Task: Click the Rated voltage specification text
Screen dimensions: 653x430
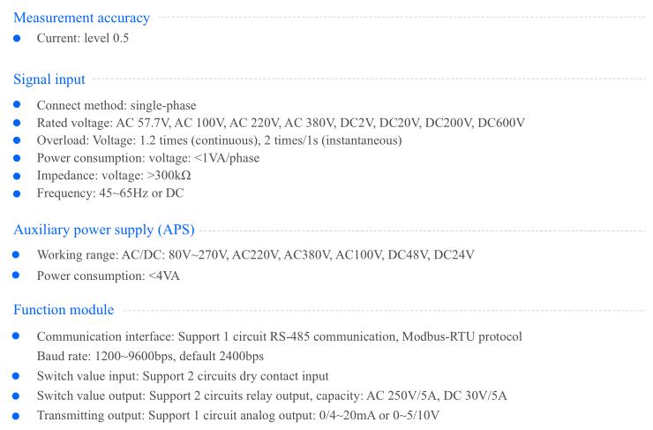Action: [281, 123]
